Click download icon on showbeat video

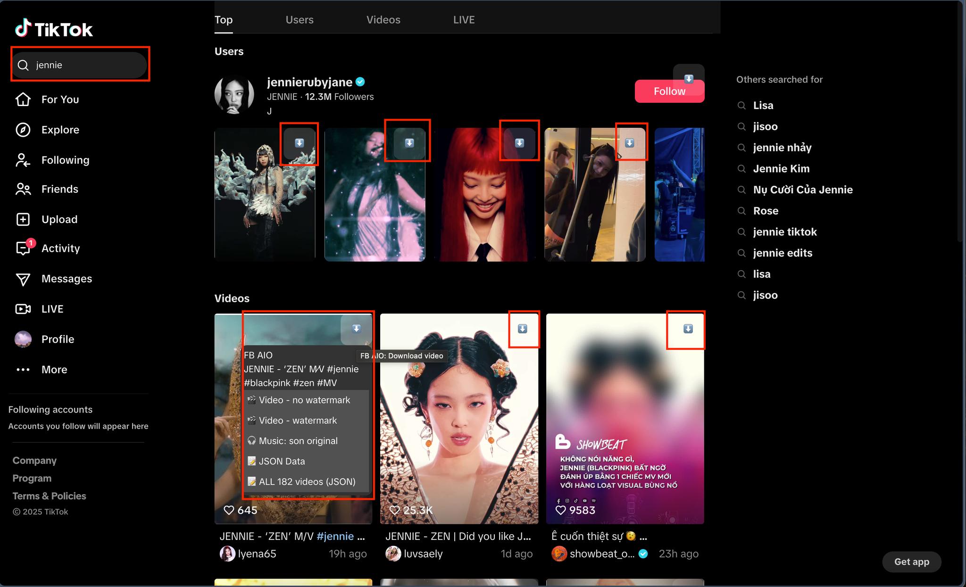(688, 329)
